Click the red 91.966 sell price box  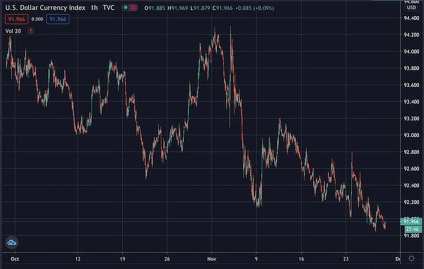[16, 19]
